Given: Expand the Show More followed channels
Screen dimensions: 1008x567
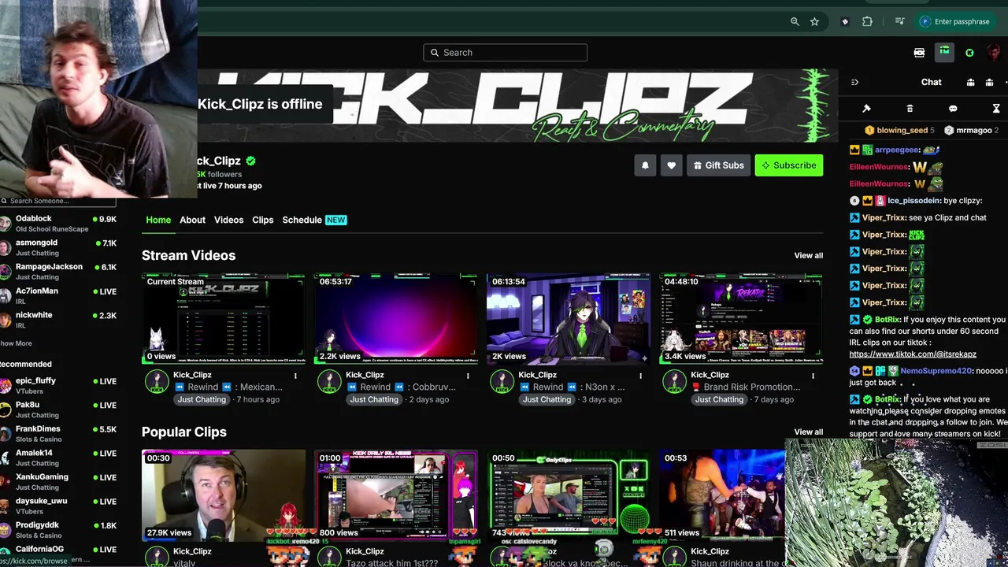Looking at the screenshot, I should pyautogui.click(x=17, y=343).
